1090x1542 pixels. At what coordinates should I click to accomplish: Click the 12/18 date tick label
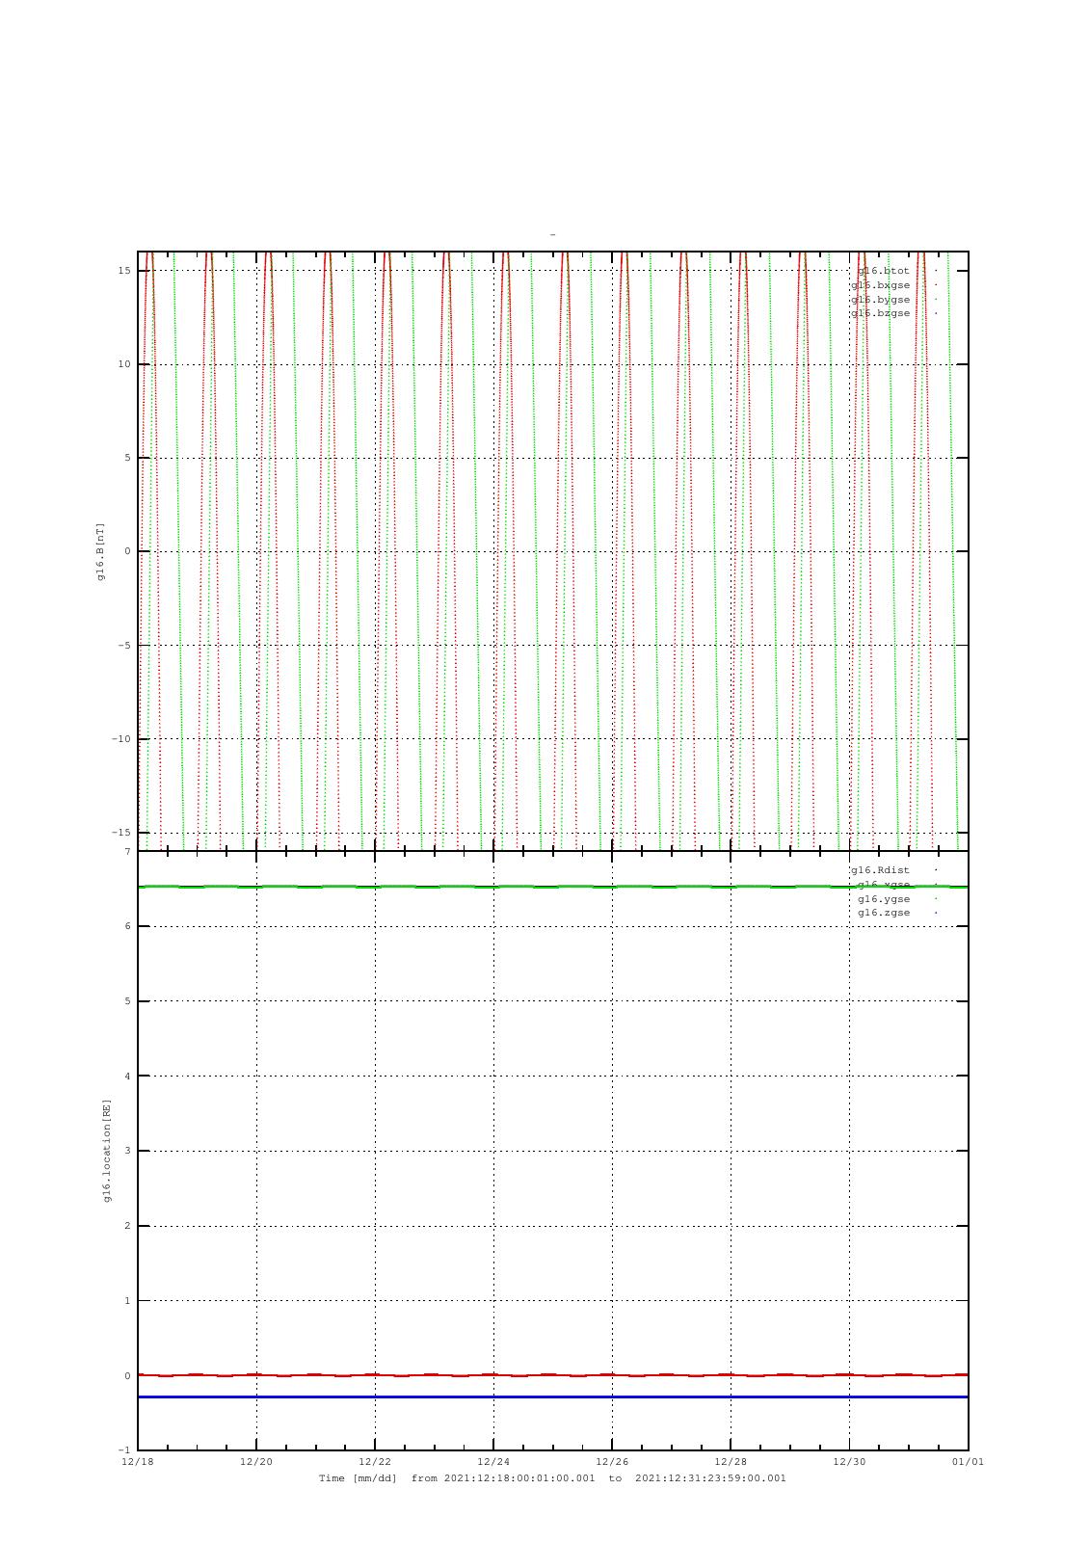click(138, 1462)
